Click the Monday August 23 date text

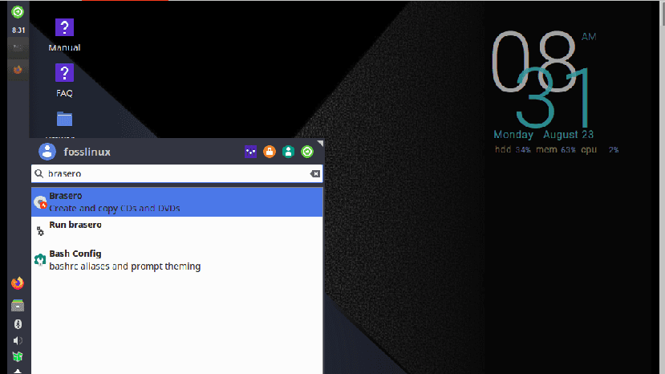click(543, 135)
